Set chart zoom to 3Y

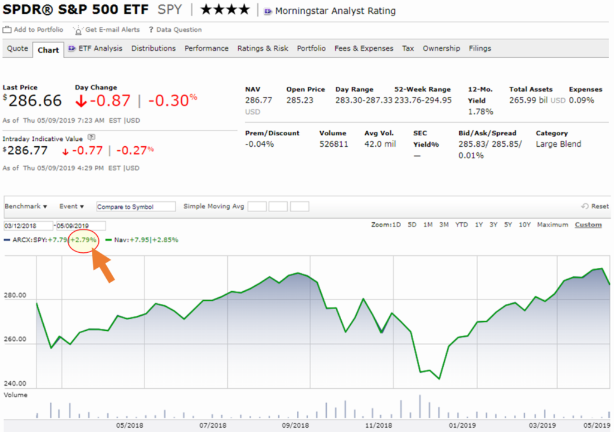[493, 225]
